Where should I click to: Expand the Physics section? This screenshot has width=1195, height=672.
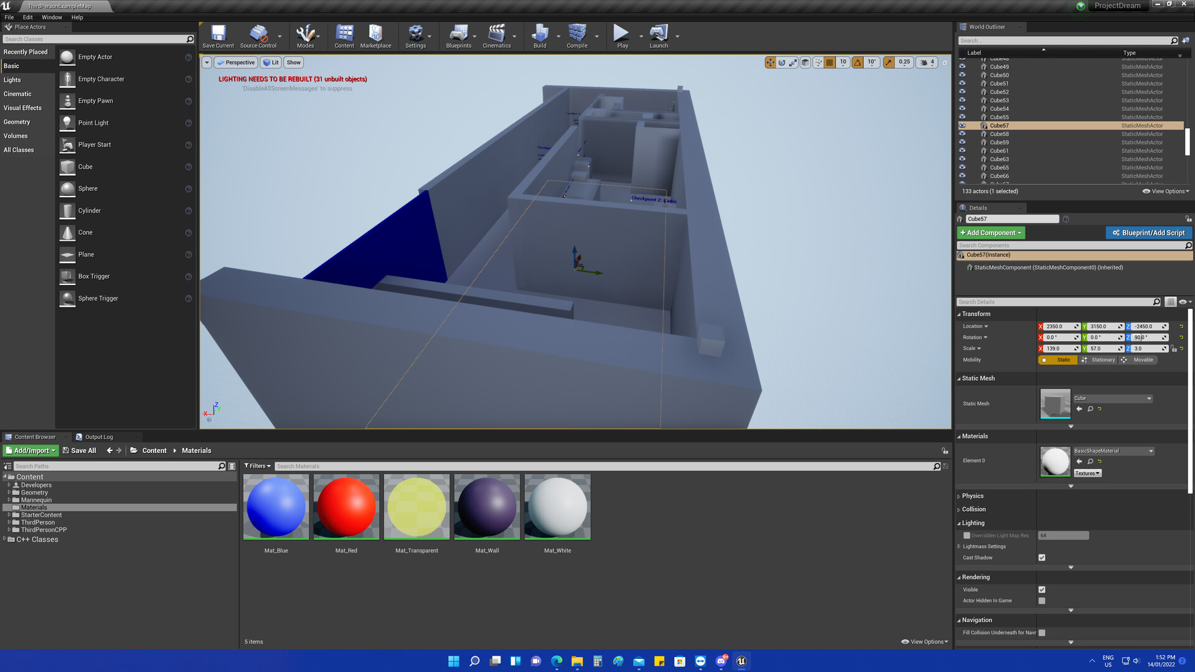point(972,496)
